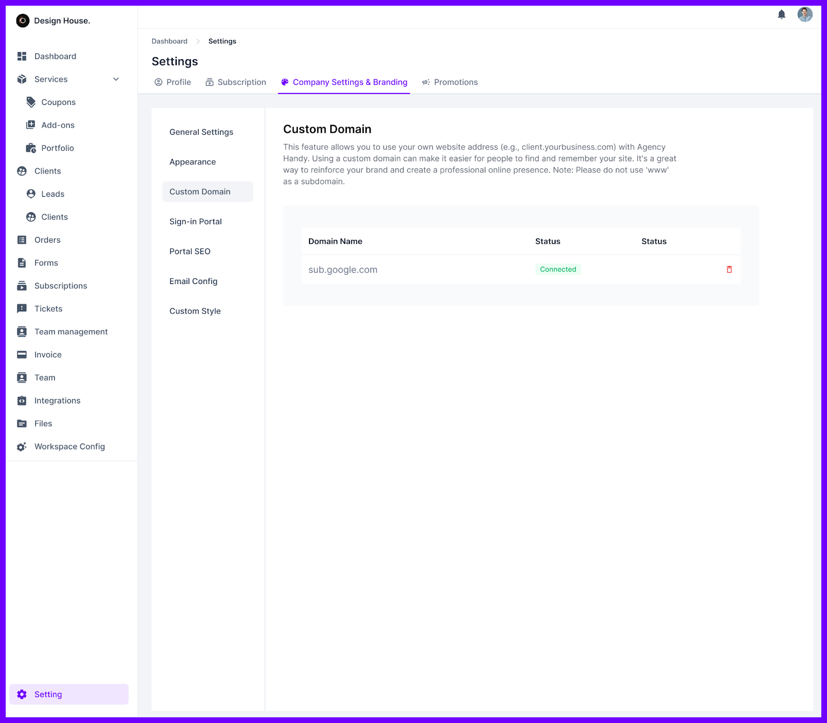Open the Tickets section via its sidebar icon
Image resolution: width=827 pixels, height=723 pixels.
tap(22, 308)
